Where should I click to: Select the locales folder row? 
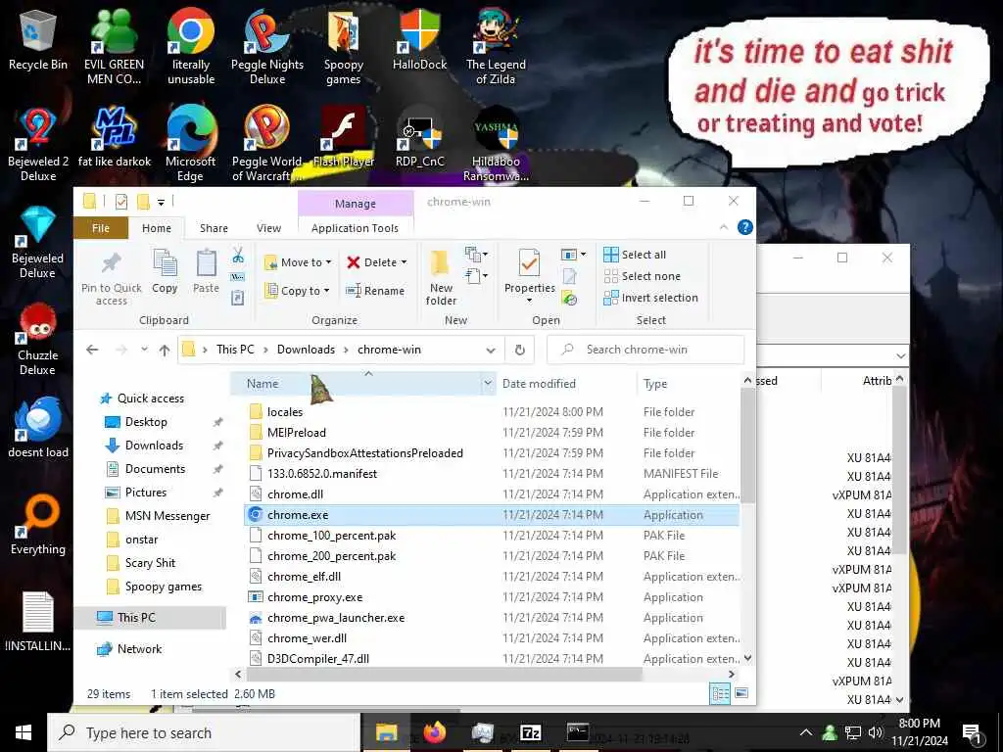[492, 412]
